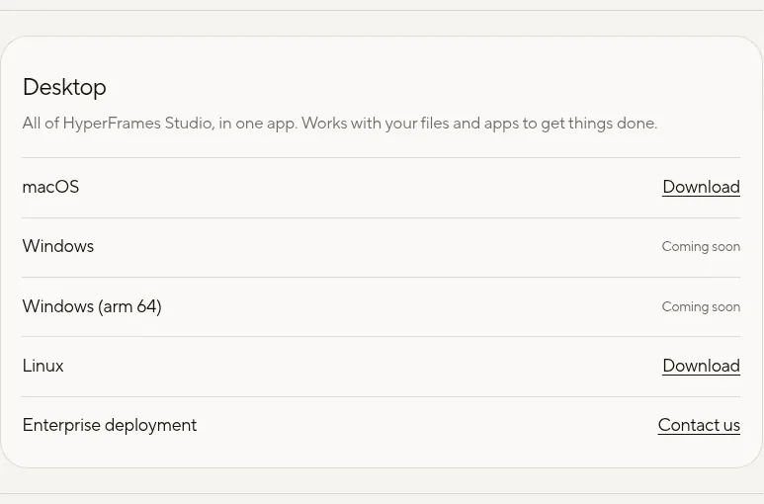
Task: Select the Windows row label
Action: tap(58, 246)
